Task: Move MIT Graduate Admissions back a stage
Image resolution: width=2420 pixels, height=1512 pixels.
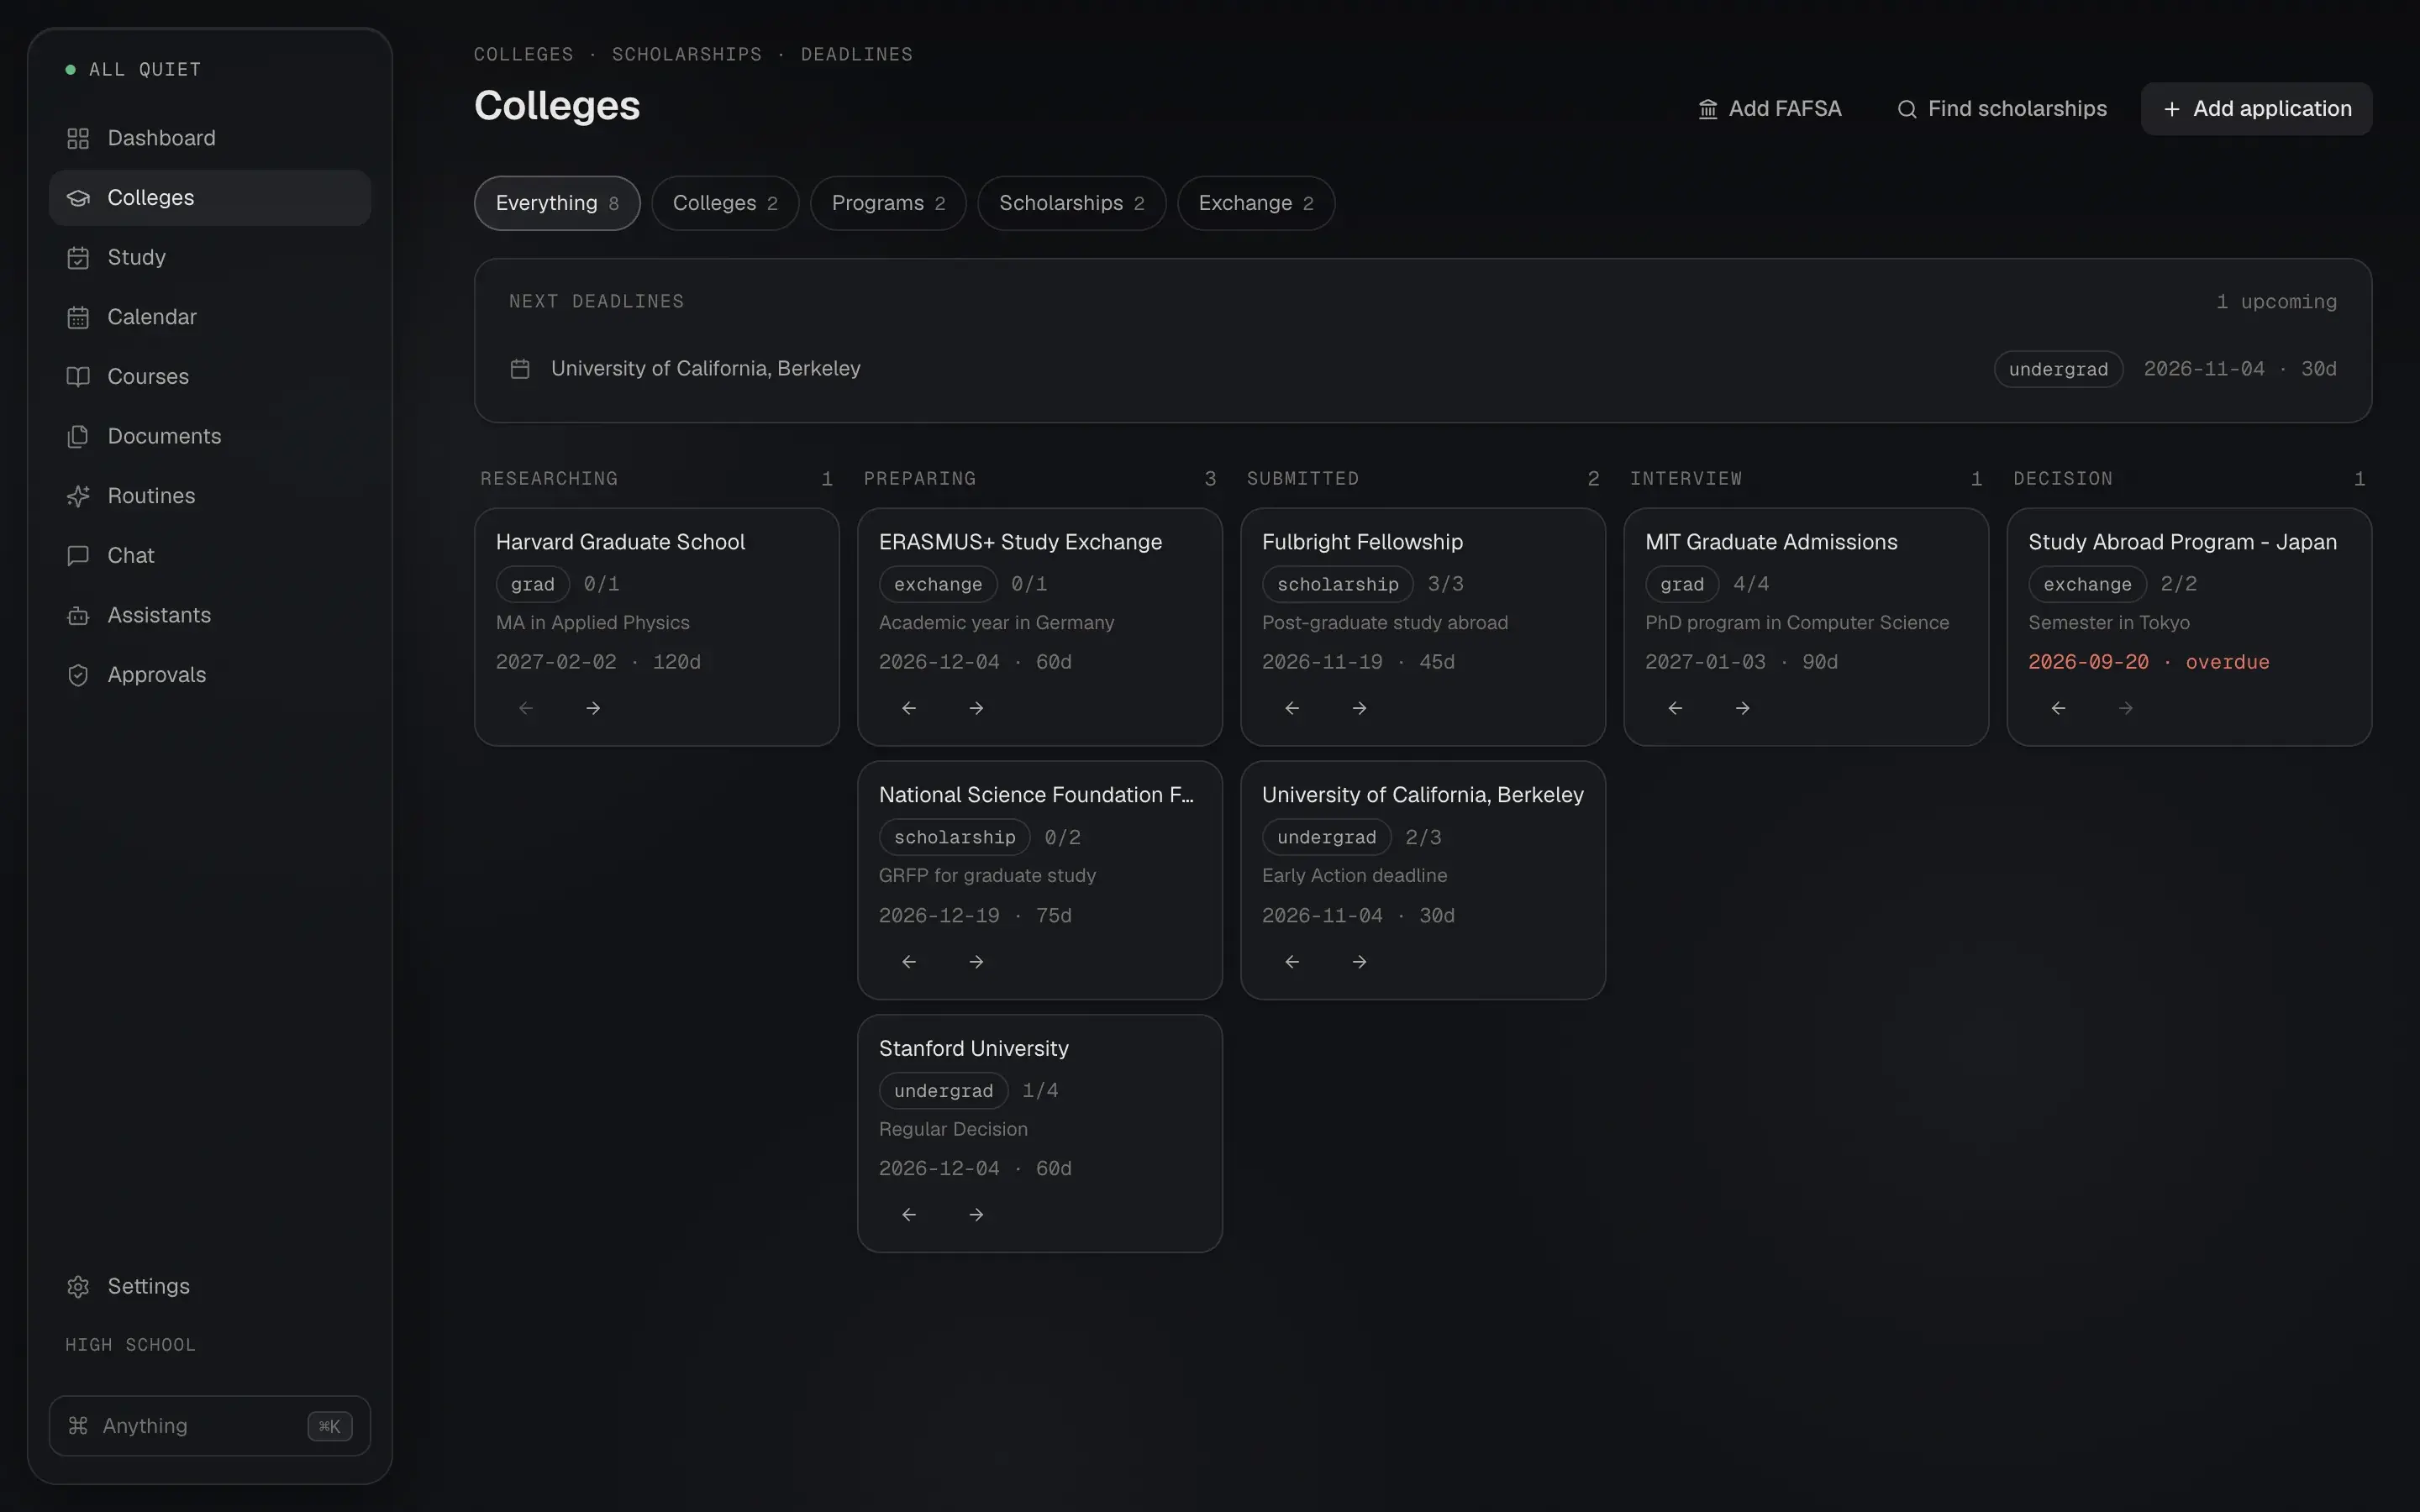Action: [x=1675, y=708]
